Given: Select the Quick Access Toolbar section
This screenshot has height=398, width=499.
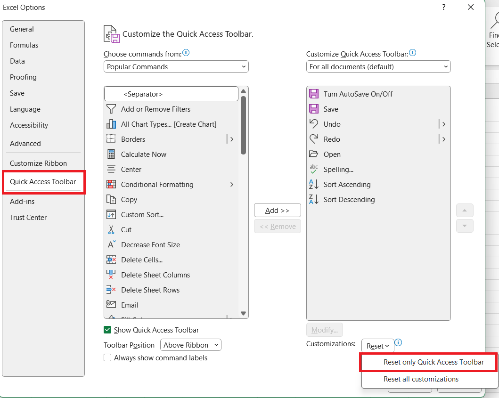Looking at the screenshot, I should [43, 182].
